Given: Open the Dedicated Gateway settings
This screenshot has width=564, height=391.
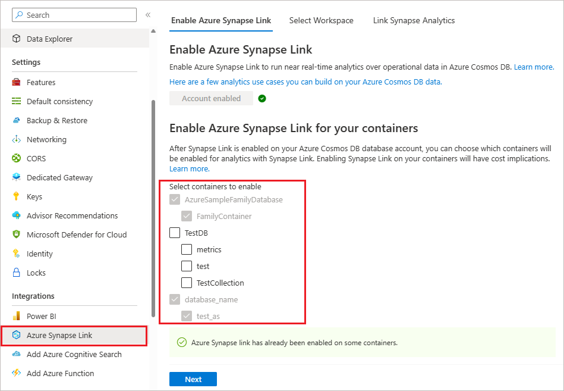Looking at the screenshot, I should pos(59,177).
